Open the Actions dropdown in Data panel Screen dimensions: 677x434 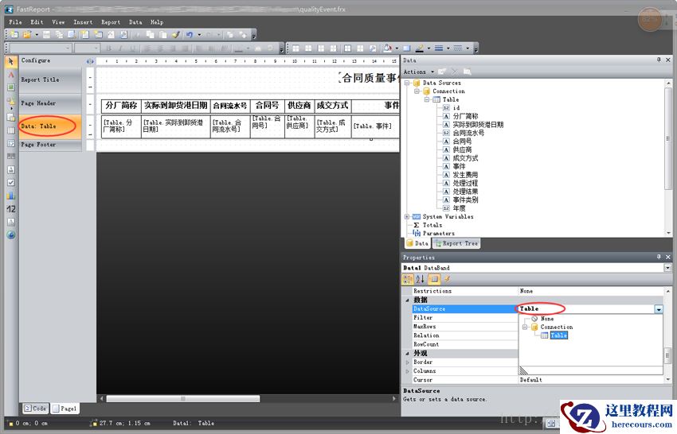coord(417,72)
